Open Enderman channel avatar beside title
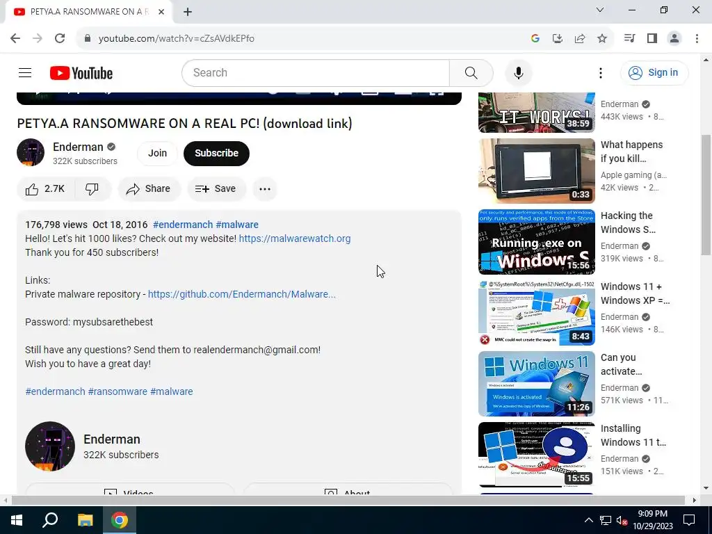Viewport: 712px width, 534px height. (x=31, y=152)
